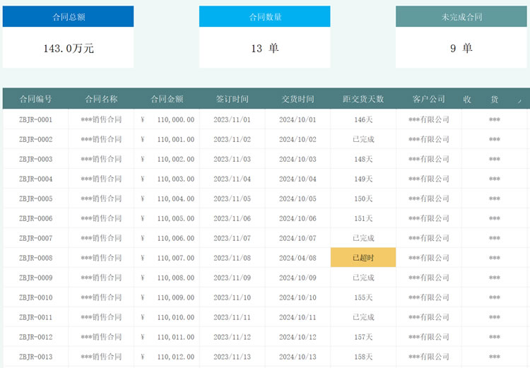This screenshot has width=530, height=368.
Task: Select delivery date 2024/10/10
Action: [298, 297]
